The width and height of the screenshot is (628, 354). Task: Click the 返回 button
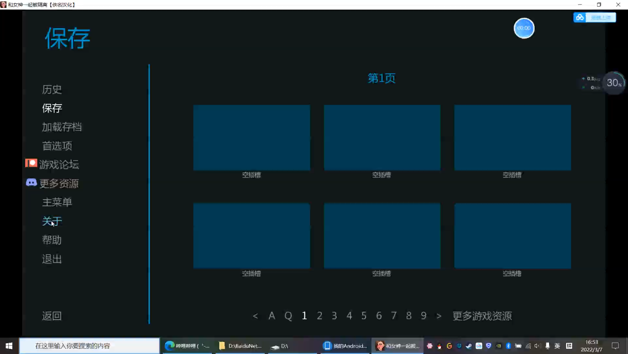click(52, 316)
